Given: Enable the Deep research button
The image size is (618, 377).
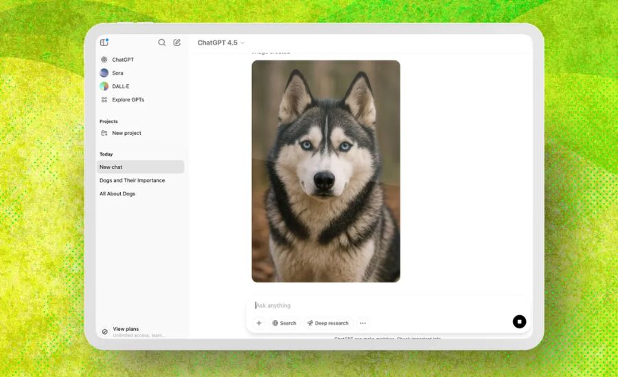Looking at the screenshot, I should pos(328,323).
